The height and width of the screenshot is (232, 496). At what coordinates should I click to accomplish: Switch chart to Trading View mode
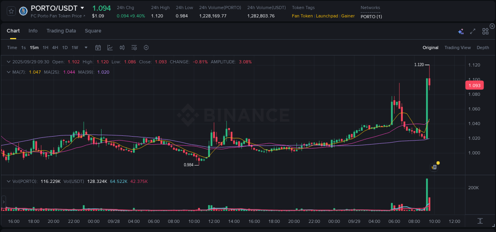point(458,48)
